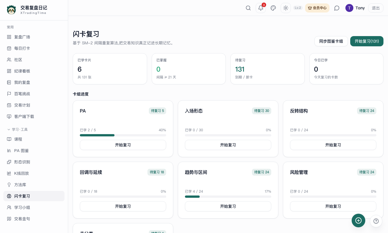
Task: Click 课程 open book icon
Action: [9, 139]
